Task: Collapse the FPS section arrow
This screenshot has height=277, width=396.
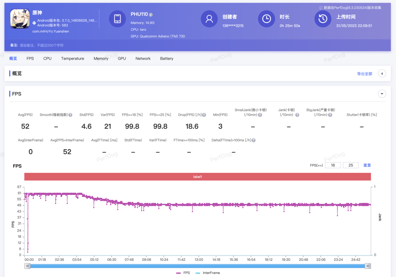Action: (x=382, y=94)
